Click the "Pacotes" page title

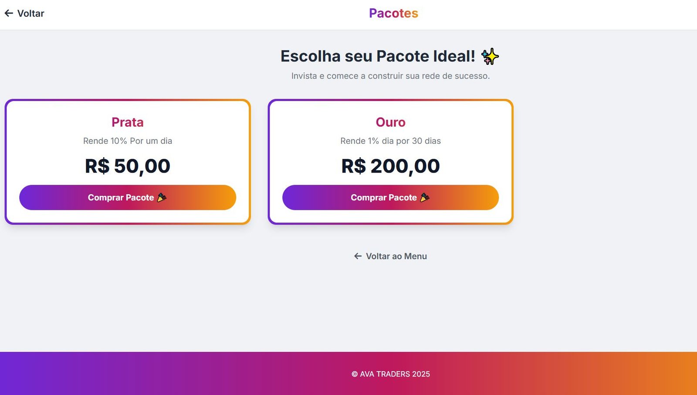[393, 13]
